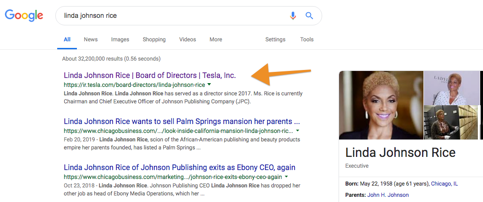Click the blue search magnifier icon
This screenshot has height=202, width=483.
[309, 16]
